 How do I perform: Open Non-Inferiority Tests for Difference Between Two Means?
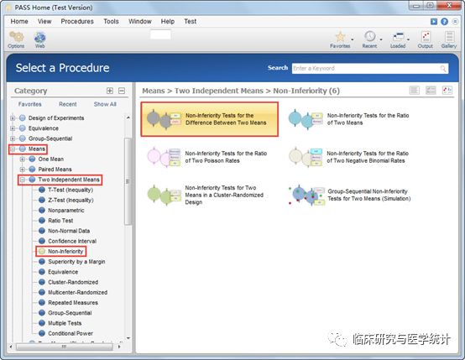(209, 119)
